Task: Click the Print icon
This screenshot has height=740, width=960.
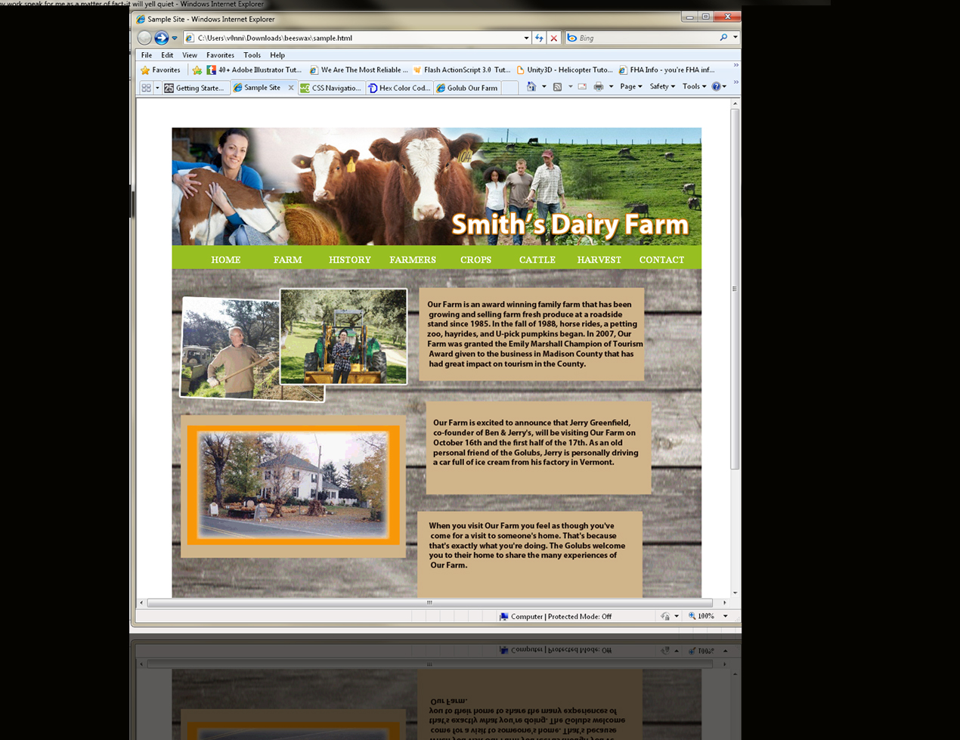Action: 599,87
